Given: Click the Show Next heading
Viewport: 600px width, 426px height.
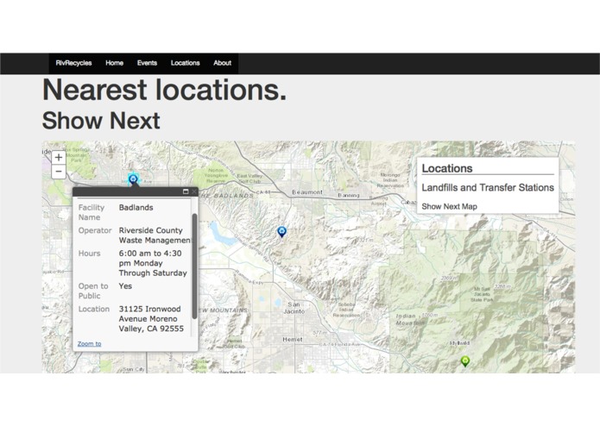Looking at the screenshot, I should click(x=101, y=121).
